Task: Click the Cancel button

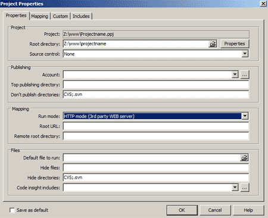Action: 215,210
